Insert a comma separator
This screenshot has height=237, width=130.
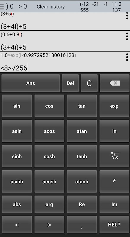click(x=82, y=225)
